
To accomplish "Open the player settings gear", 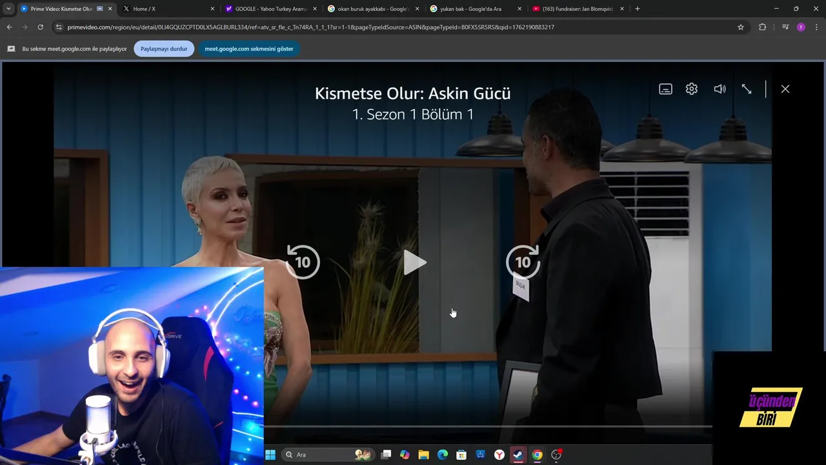I will tap(692, 89).
